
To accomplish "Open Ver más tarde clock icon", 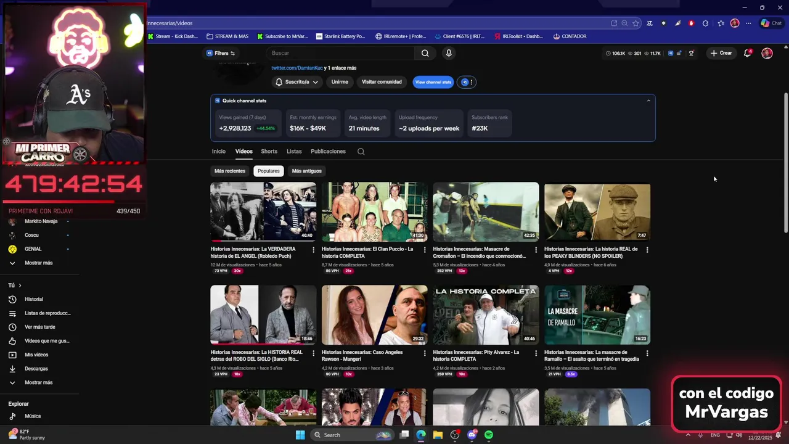I will [12, 327].
